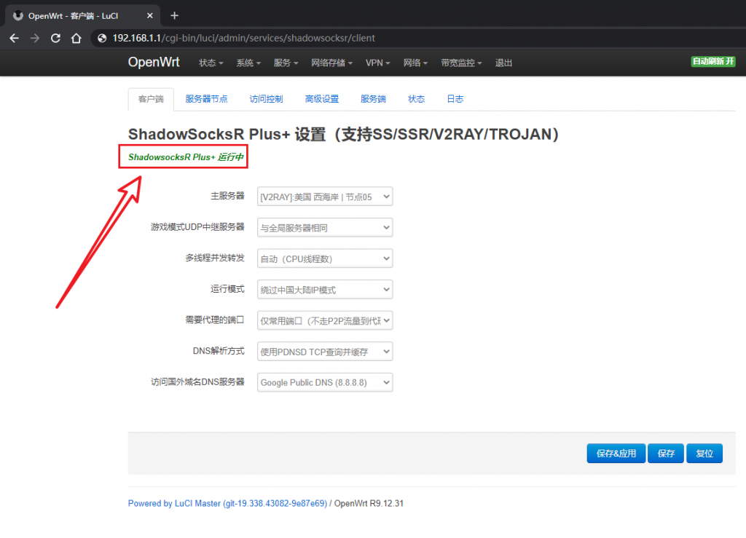Click the 主服务器 field label

pos(227,196)
